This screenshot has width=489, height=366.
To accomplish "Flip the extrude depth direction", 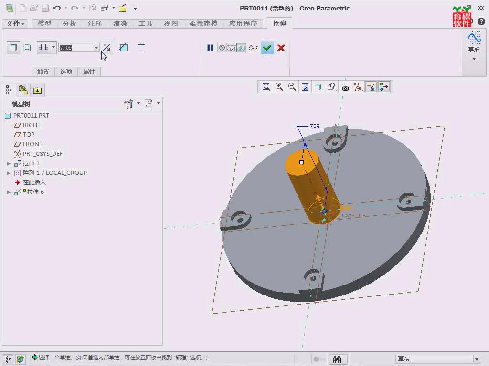I will coord(106,48).
